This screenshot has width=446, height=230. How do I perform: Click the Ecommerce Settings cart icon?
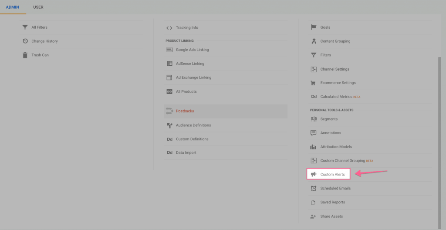(314, 83)
